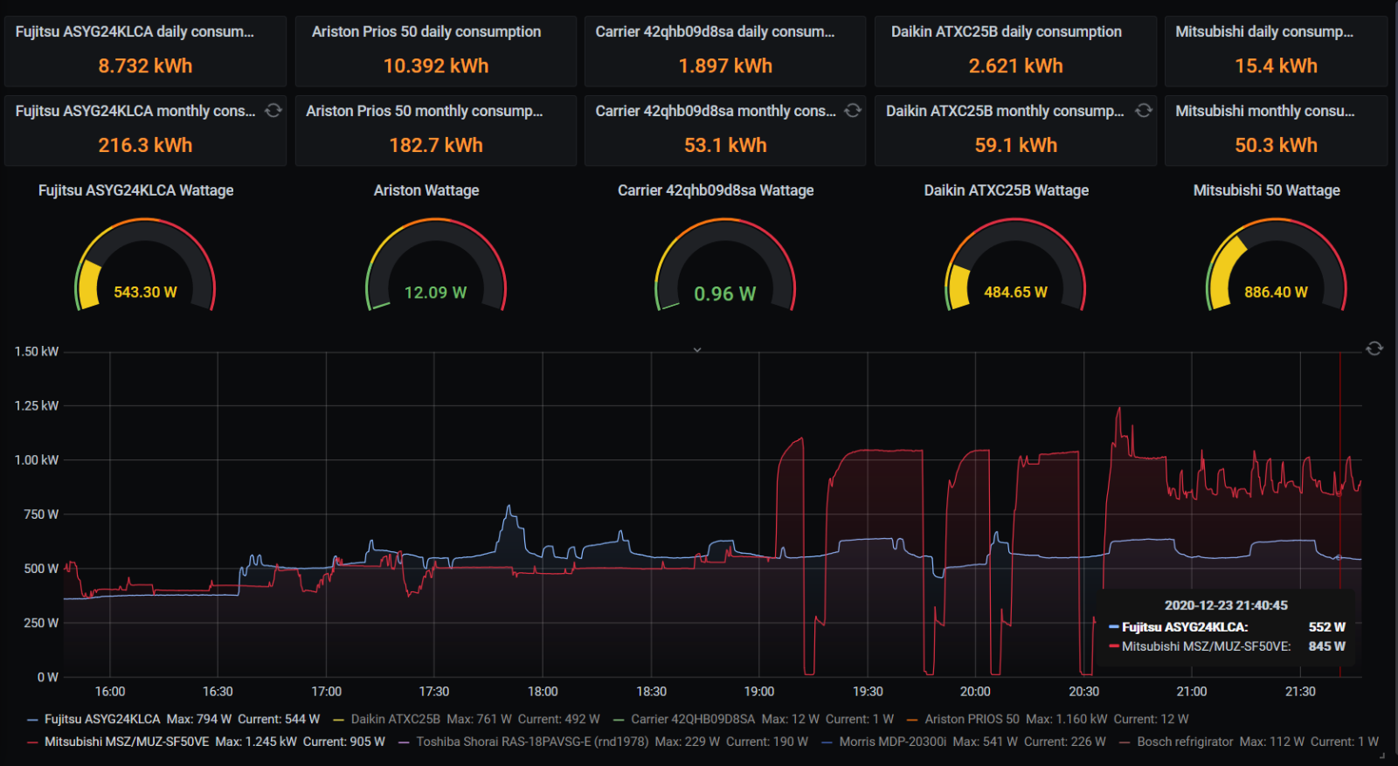Image resolution: width=1398 pixels, height=766 pixels.
Task: Click Daikin yellow legend color line
Action: point(339,720)
